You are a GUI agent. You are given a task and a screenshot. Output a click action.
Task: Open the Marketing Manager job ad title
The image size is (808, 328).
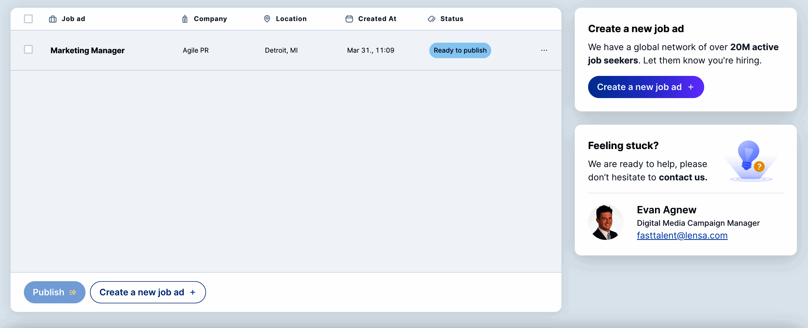(x=87, y=50)
